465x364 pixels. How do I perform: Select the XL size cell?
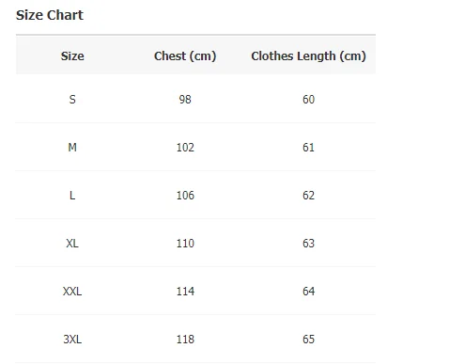point(72,244)
